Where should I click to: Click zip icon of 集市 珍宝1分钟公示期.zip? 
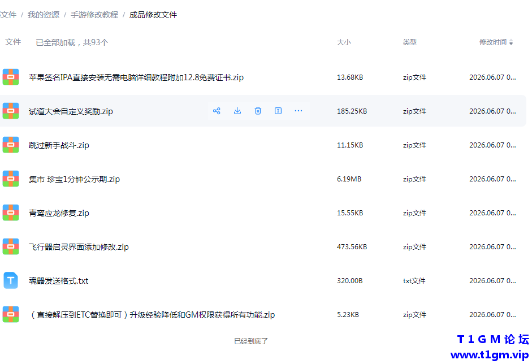click(11, 179)
